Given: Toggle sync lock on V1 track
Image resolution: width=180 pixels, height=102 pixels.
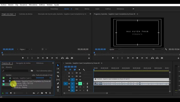Looking at the screenshot, I should click(76, 80).
